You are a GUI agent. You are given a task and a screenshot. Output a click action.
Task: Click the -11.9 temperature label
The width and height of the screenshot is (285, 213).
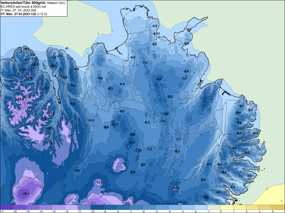(x=49, y=143)
